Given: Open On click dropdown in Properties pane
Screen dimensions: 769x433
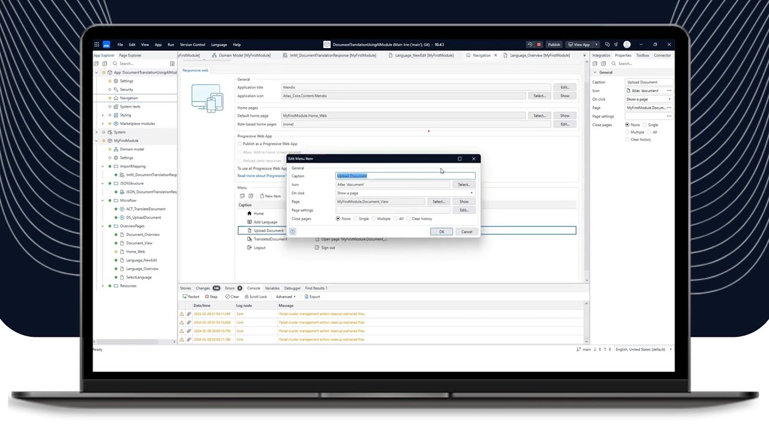Looking at the screenshot, I should [649, 99].
